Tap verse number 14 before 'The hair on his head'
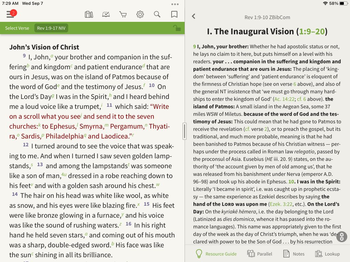350x262 pixels. coord(15,194)
